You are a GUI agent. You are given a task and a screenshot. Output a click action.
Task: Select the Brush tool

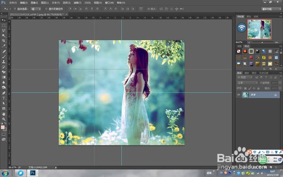tap(4, 57)
